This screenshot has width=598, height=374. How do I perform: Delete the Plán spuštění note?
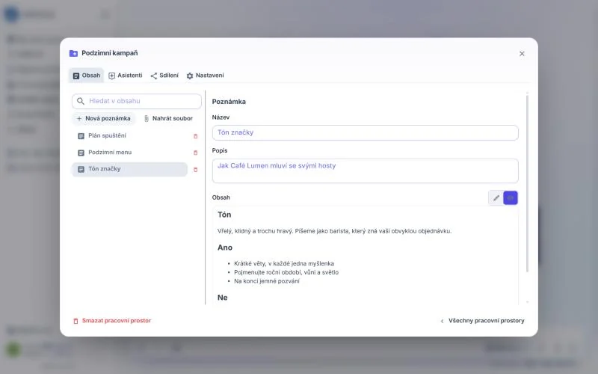196,136
